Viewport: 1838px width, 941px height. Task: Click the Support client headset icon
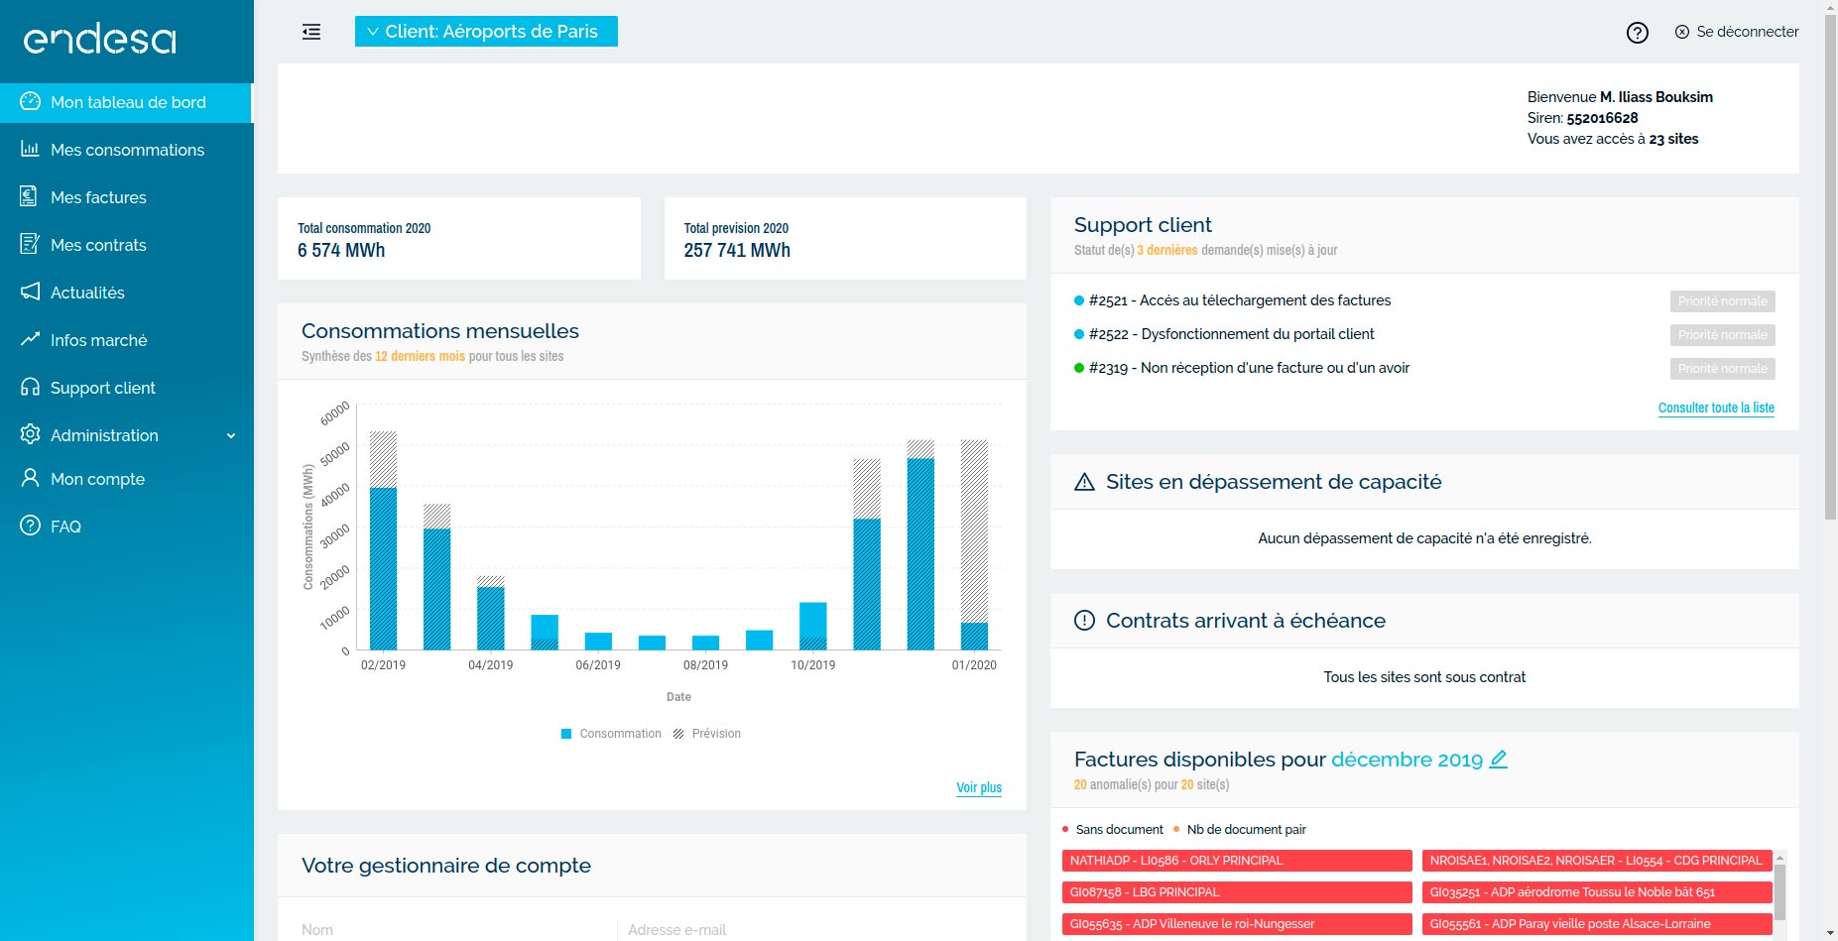point(30,387)
